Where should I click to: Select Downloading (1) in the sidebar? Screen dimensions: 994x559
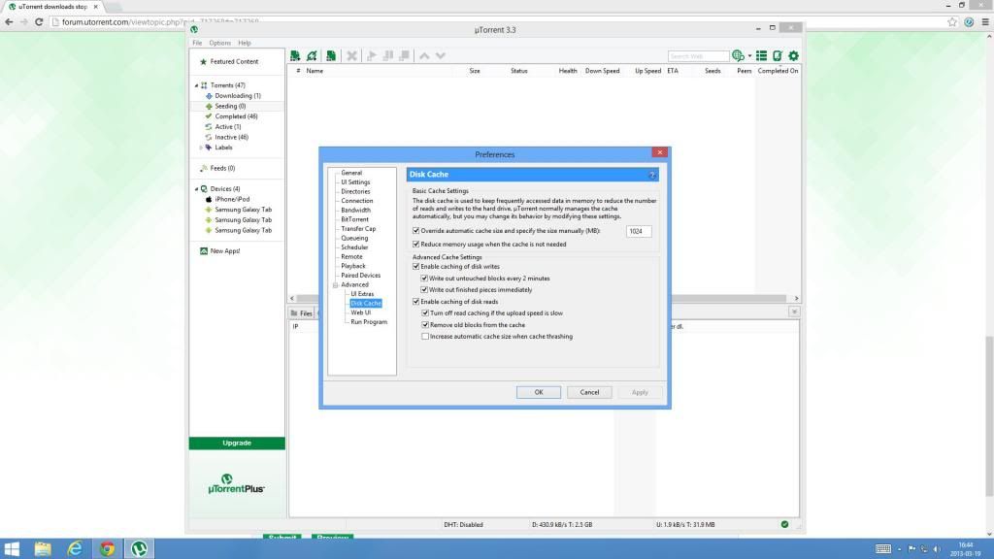238,96
